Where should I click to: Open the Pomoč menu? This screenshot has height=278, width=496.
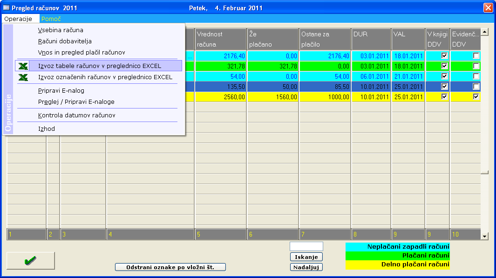coord(51,19)
